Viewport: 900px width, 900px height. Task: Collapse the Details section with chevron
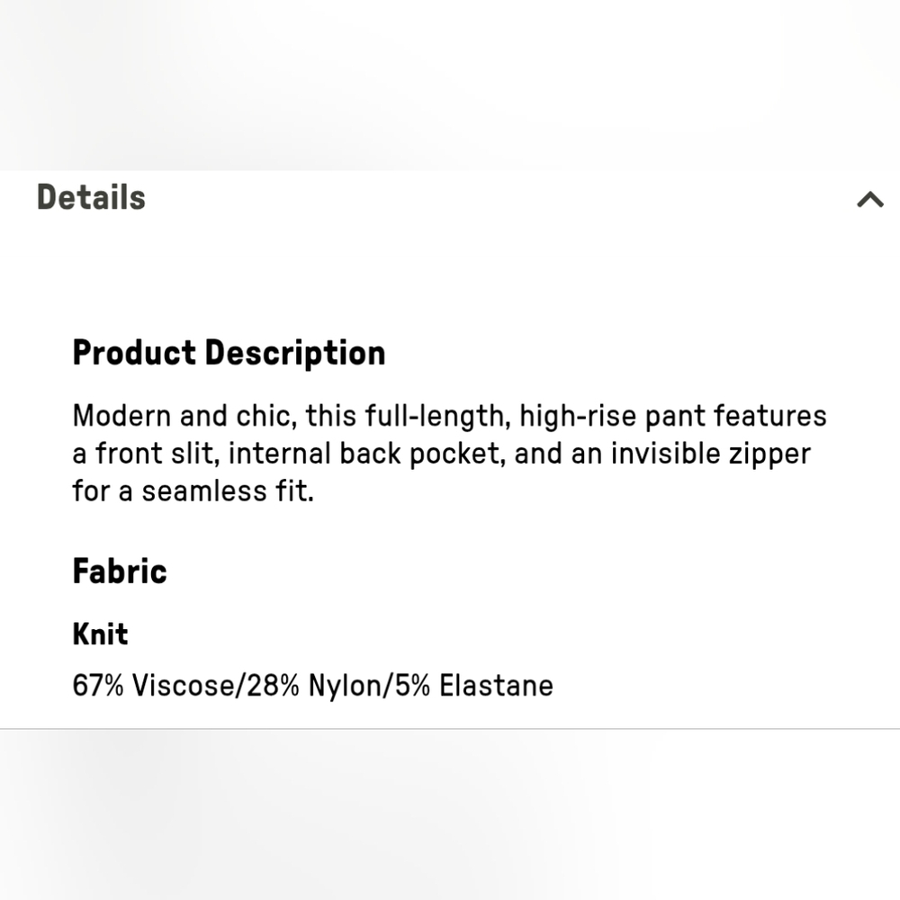coord(870,199)
